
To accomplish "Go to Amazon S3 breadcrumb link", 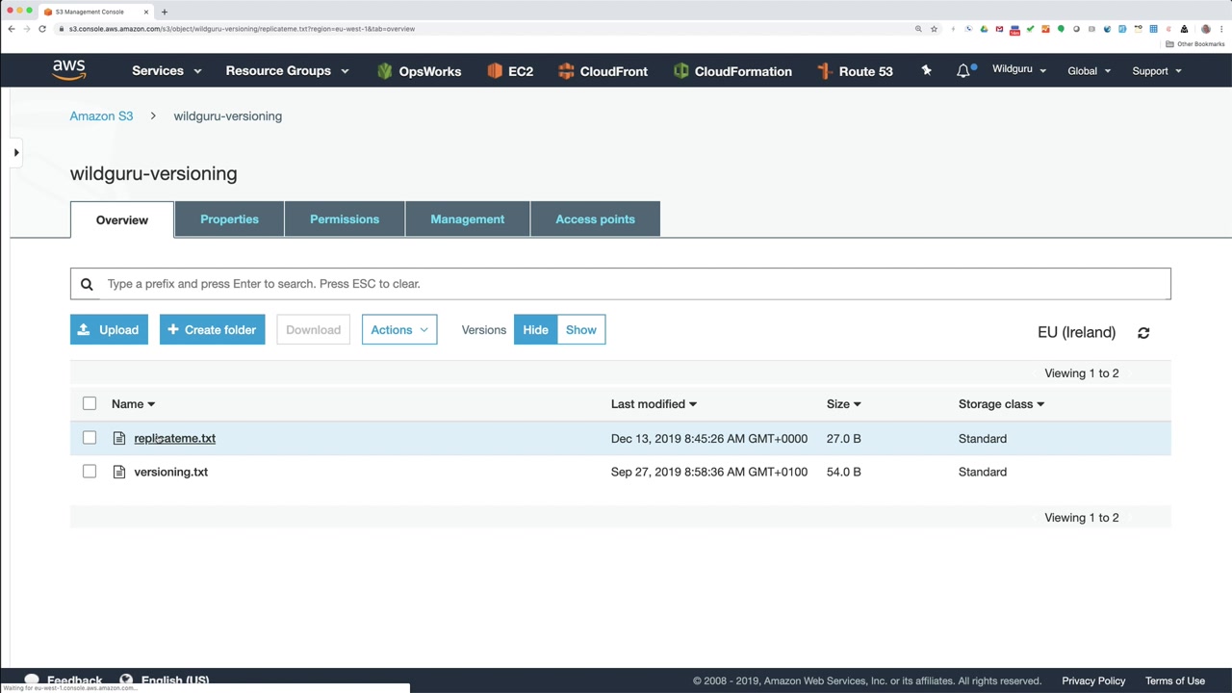I will 101,116.
